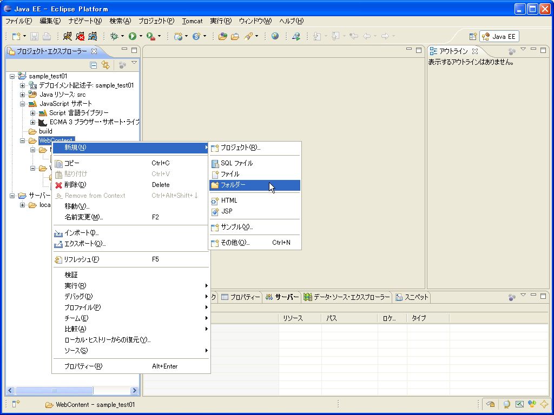Expand the Java リソース: src node
Screen dimensions: 554x415
click(x=22, y=95)
